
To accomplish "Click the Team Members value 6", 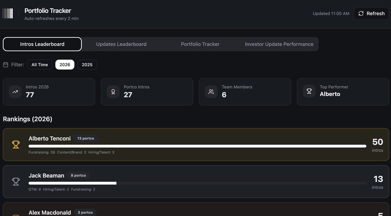I will coord(224,95).
